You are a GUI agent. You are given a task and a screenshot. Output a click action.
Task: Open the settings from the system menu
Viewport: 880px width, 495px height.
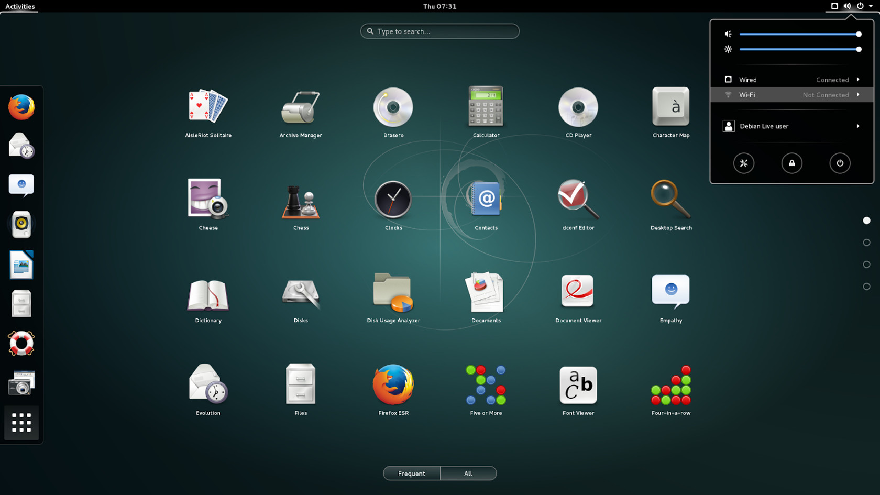click(x=744, y=163)
